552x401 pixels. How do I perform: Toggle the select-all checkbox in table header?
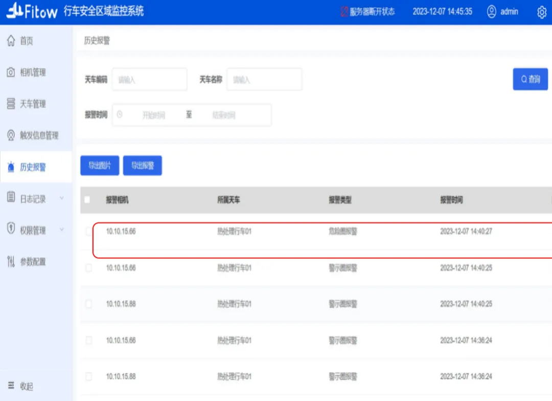coord(87,200)
